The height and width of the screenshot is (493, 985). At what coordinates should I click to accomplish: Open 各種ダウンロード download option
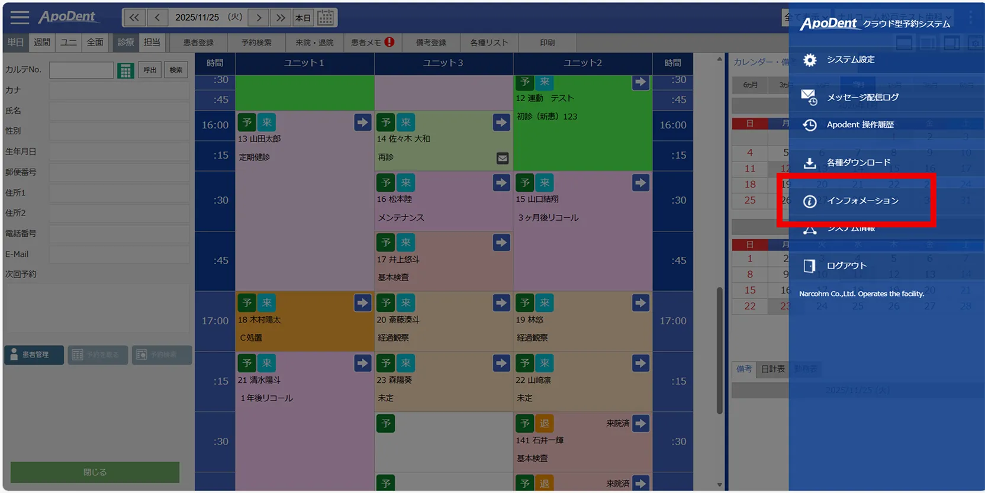(858, 163)
